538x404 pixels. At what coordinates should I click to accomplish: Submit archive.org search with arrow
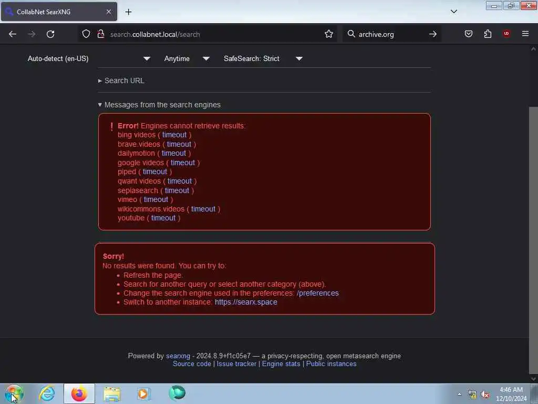point(433,34)
